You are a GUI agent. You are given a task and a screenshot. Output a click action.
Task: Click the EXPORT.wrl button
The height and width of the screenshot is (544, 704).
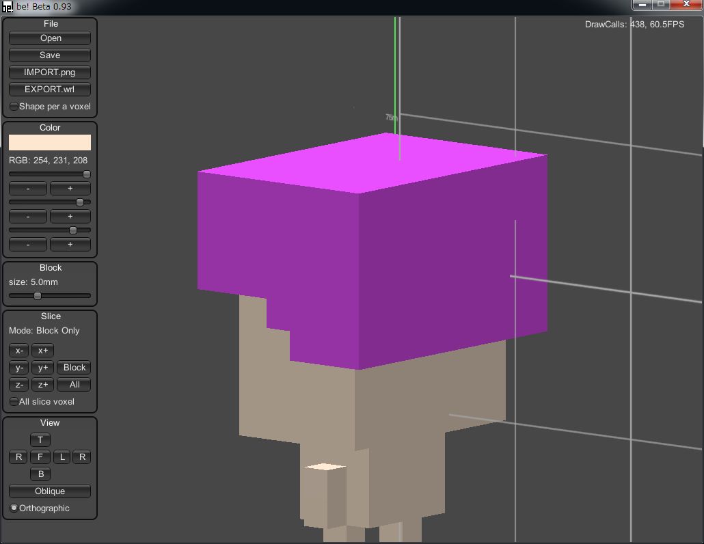click(x=50, y=90)
